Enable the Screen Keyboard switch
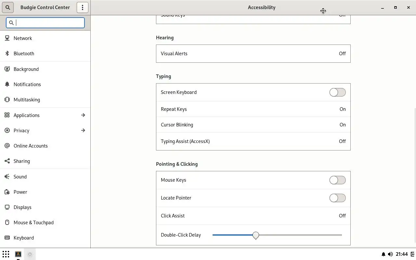This screenshot has width=416, height=260. pos(337,92)
